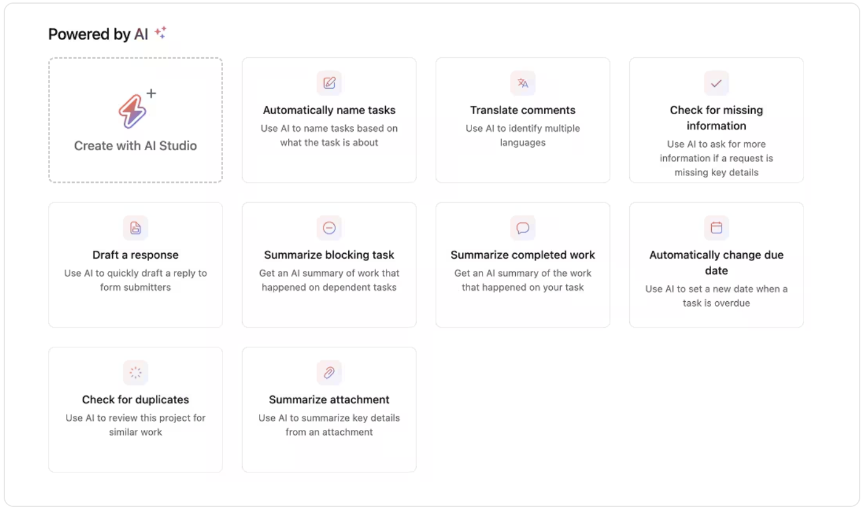This screenshot has width=864, height=510.
Task: Click the translate languages icon
Action: (523, 83)
